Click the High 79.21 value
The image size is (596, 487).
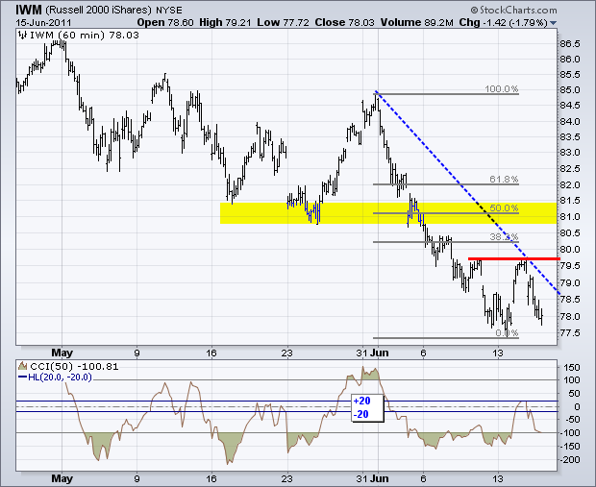point(225,22)
